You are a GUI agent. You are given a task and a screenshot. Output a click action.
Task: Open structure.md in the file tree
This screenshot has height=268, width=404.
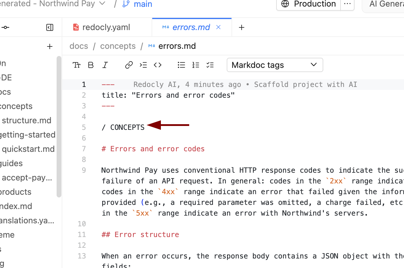point(27,120)
